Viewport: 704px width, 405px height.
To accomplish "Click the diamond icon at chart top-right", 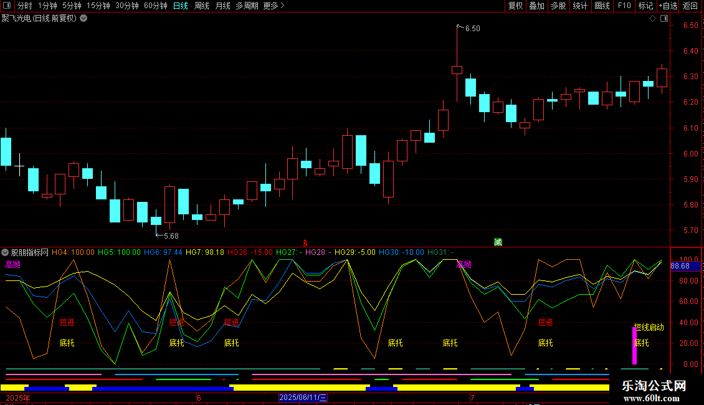I will (x=653, y=19).
